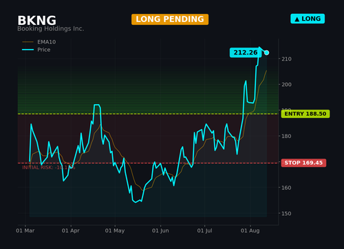Screen dimensions: 344x249
Task: Click the STOP 169.45 label
Action: [x=303, y=163]
